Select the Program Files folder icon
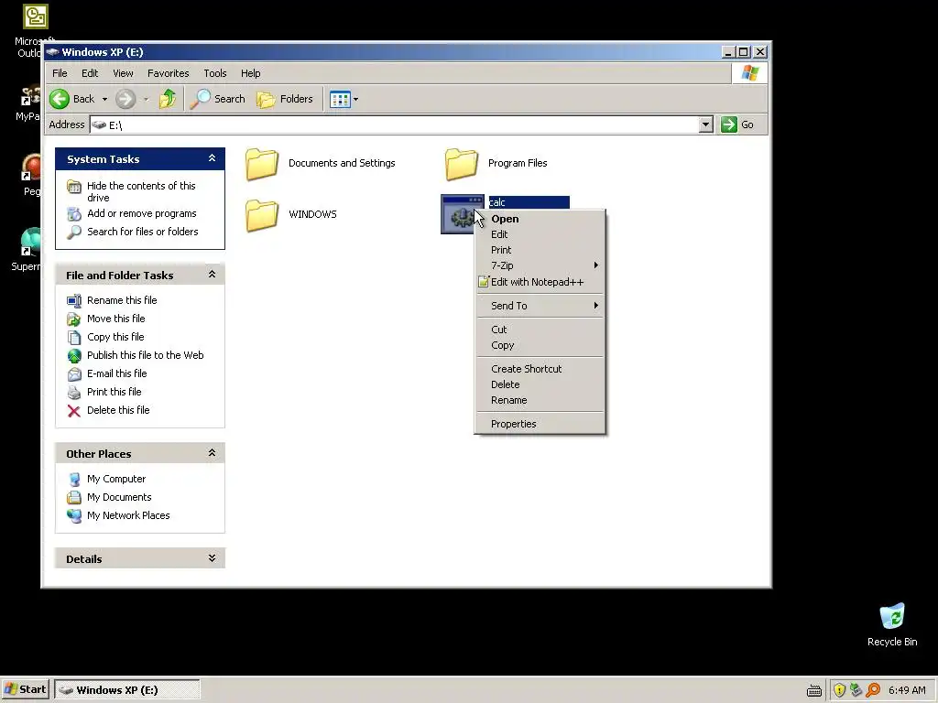This screenshot has width=938, height=703. click(462, 164)
